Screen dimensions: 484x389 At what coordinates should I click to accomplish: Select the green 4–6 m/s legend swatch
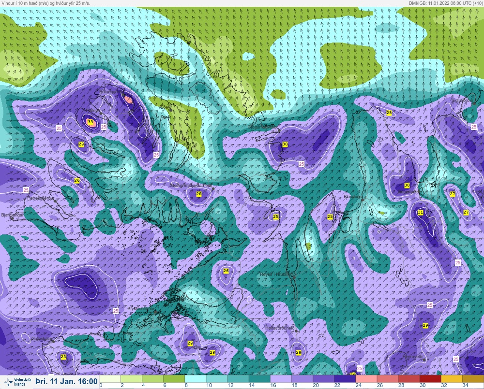[152, 378]
